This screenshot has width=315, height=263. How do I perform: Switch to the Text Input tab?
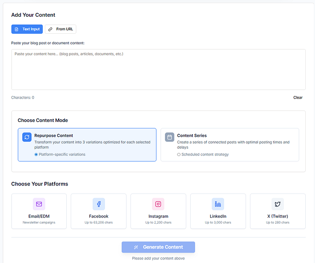27,29
